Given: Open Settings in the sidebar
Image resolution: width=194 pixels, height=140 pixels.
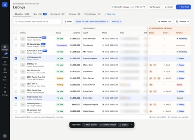Looking at the screenshot, I should tap(5, 93).
